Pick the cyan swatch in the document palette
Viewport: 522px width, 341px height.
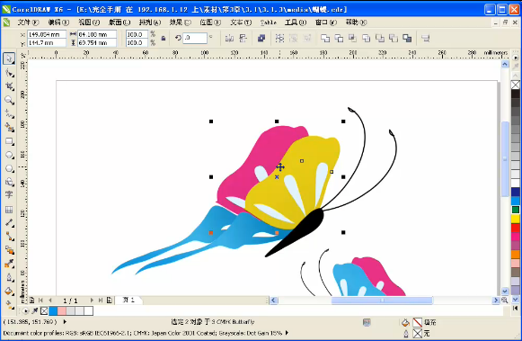pyautogui.click(x=53, y=311)
